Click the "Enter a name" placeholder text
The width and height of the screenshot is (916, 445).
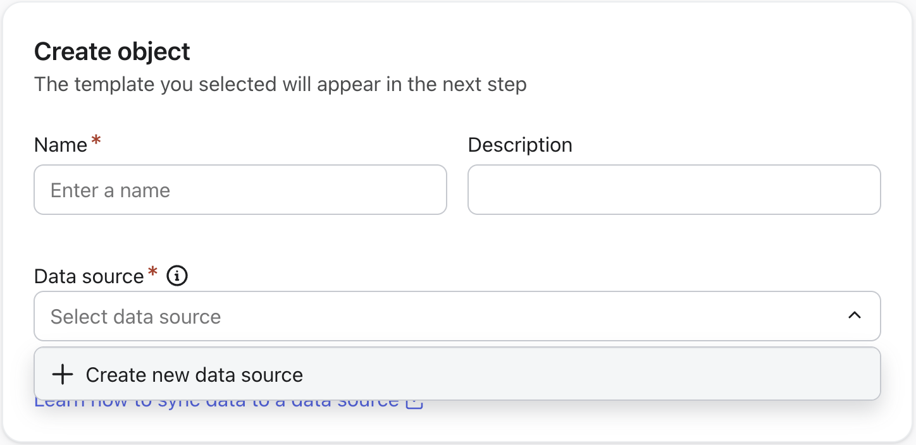pos(110,190)
